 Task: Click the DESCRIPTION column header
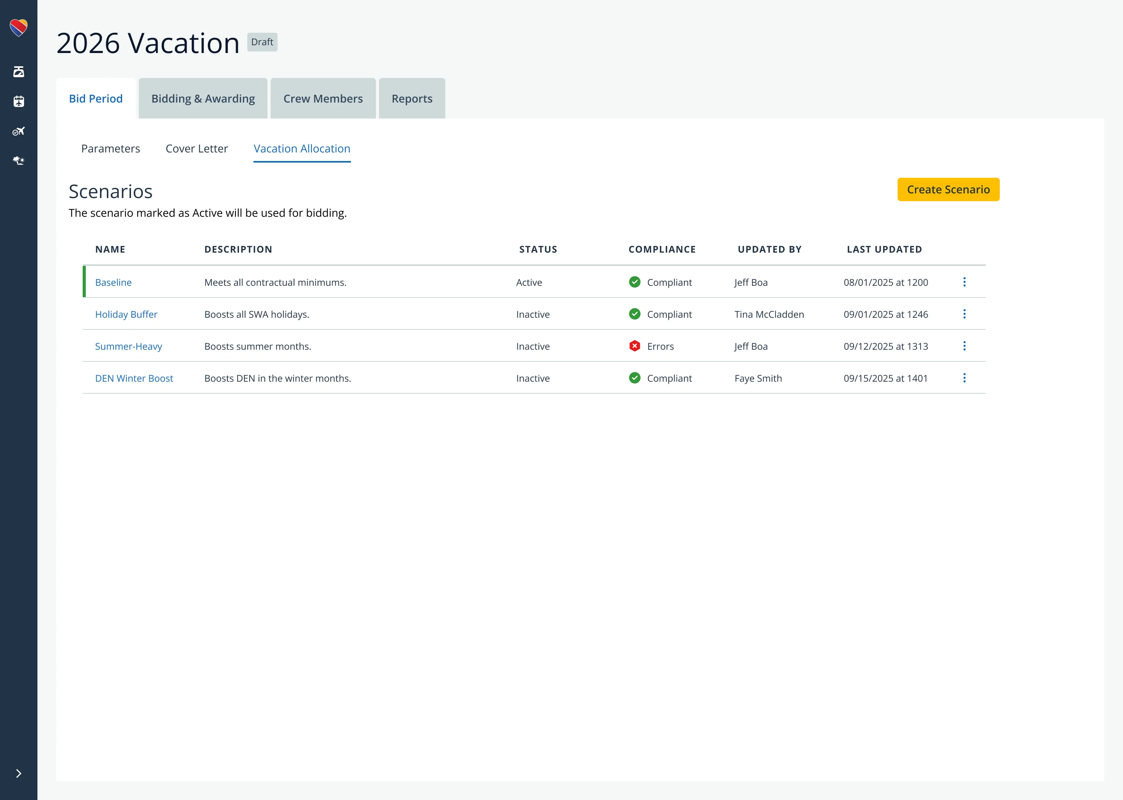238,249
